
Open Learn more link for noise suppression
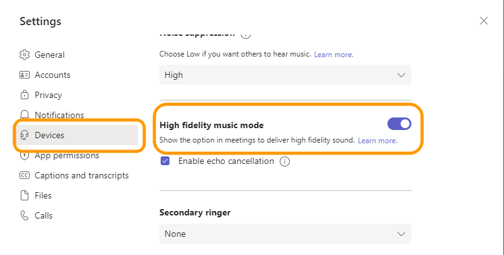click(333, 55)
